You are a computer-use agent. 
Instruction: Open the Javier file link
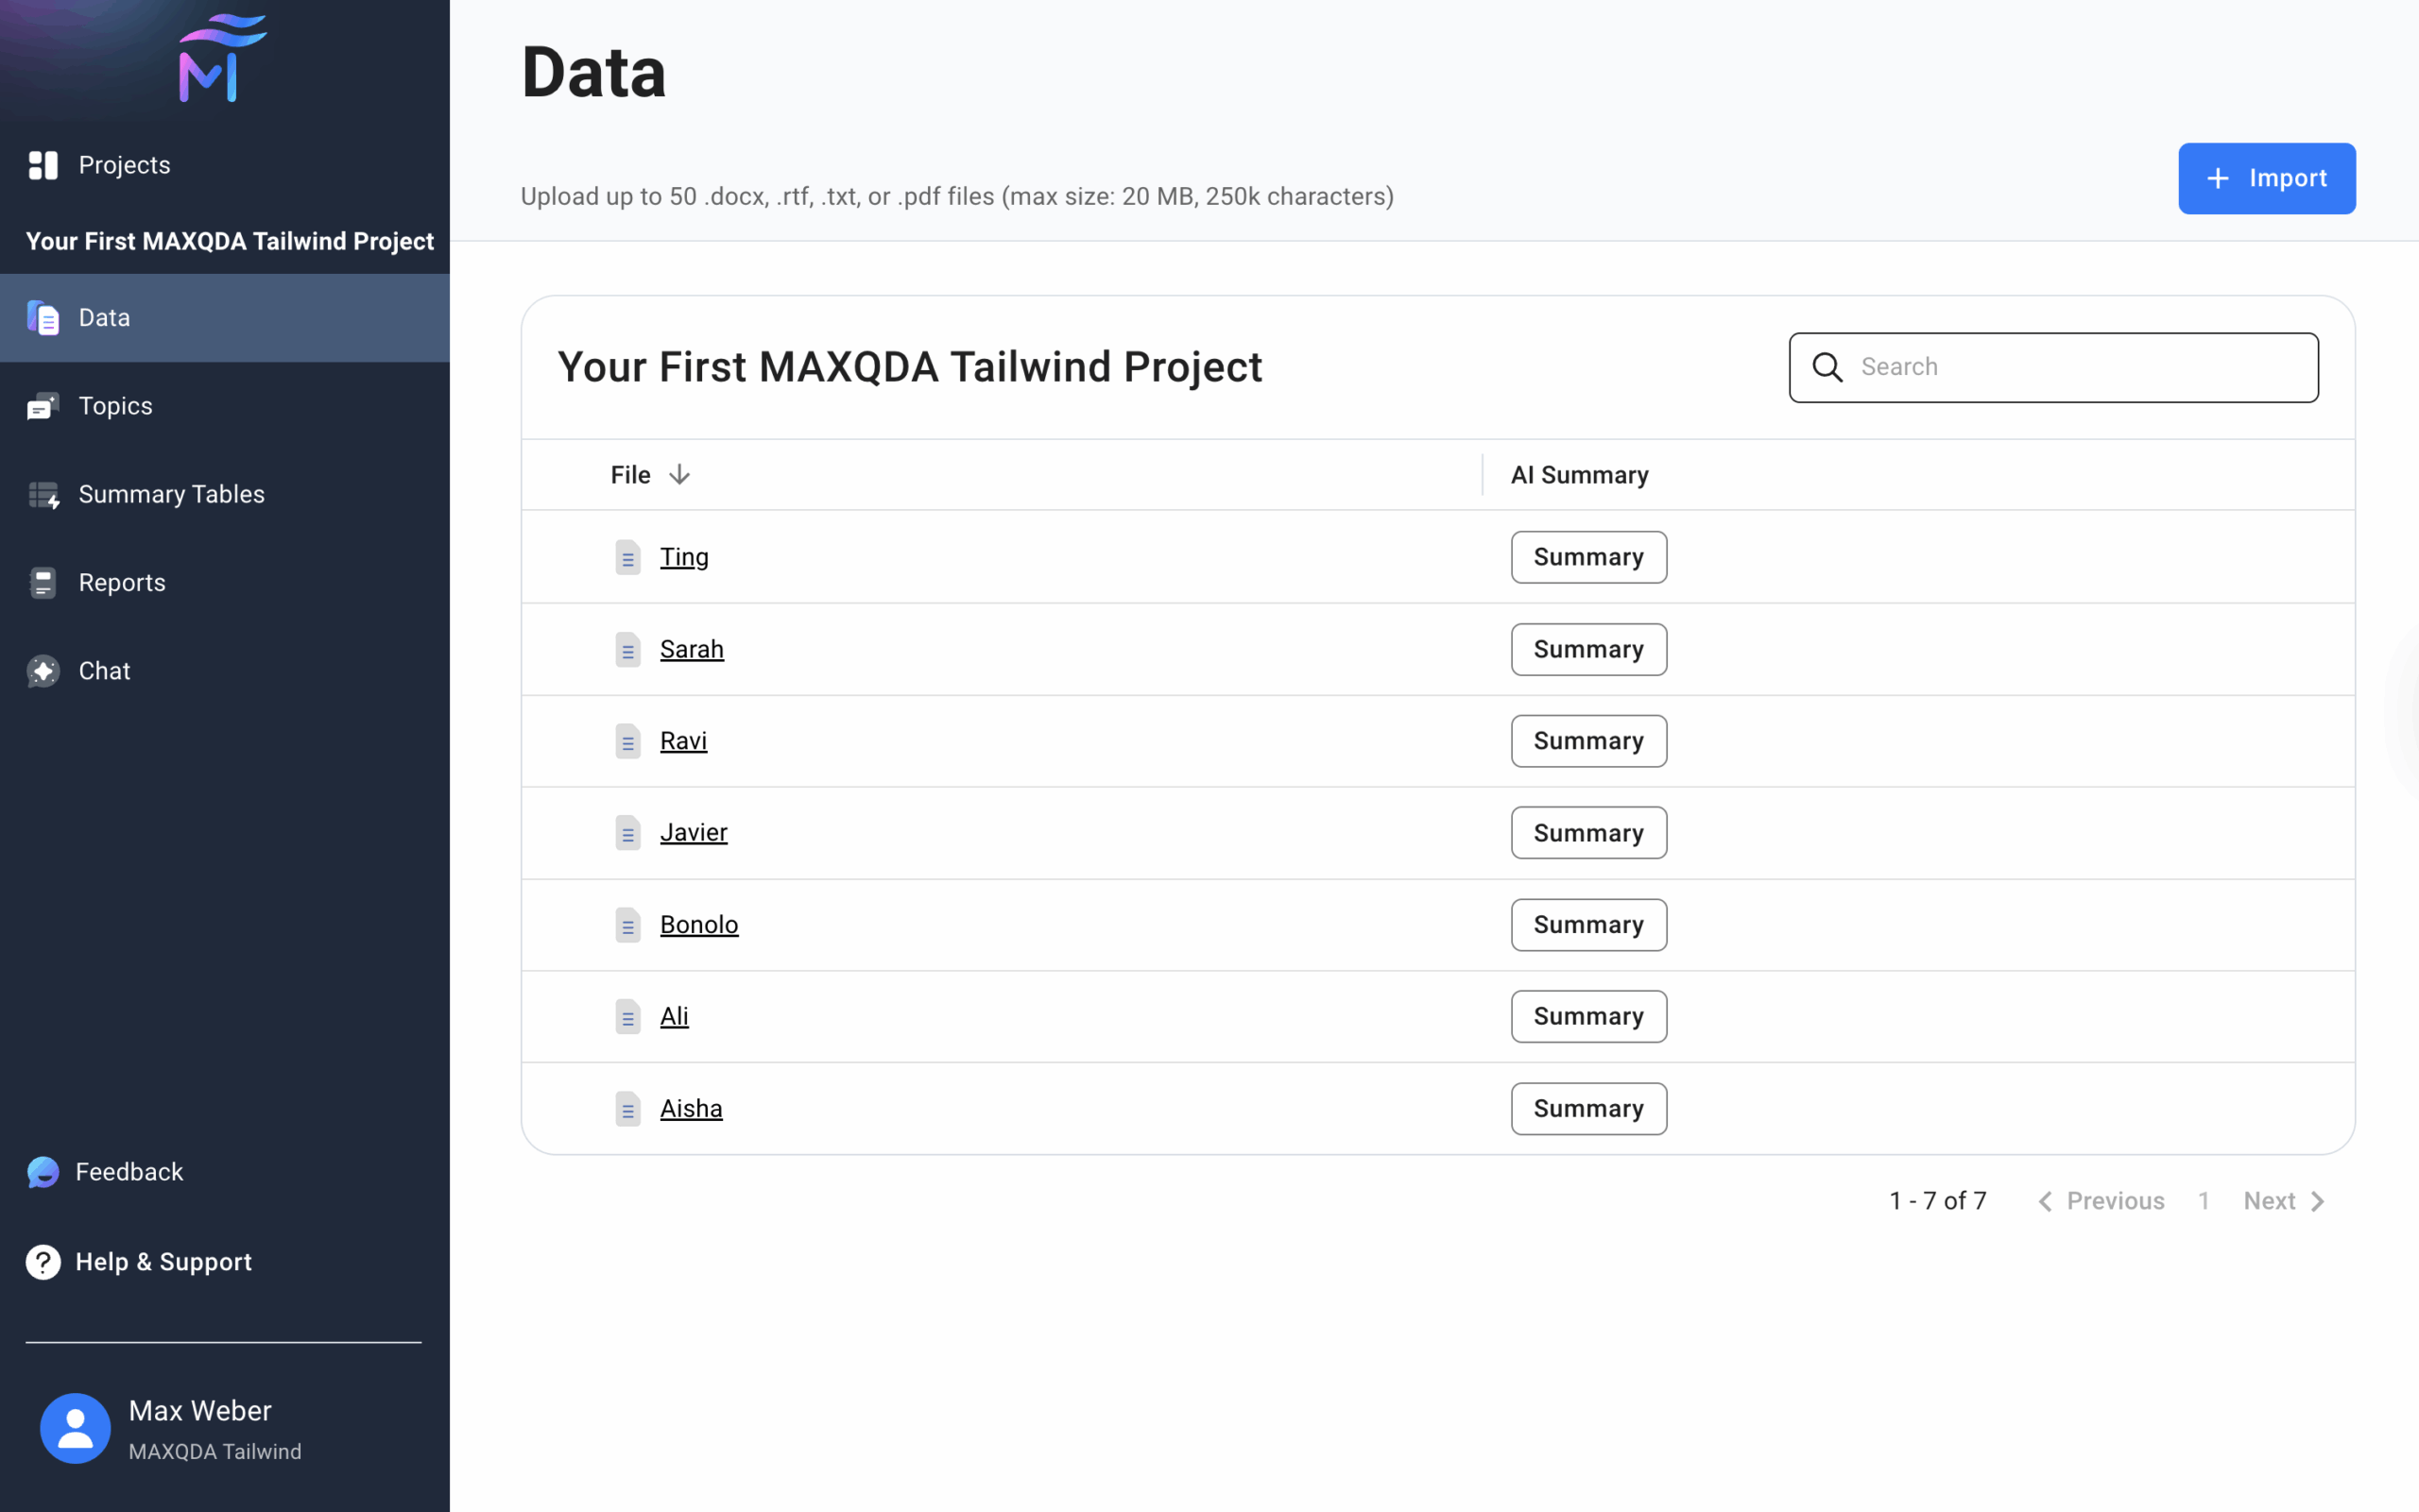coord(694,832)
